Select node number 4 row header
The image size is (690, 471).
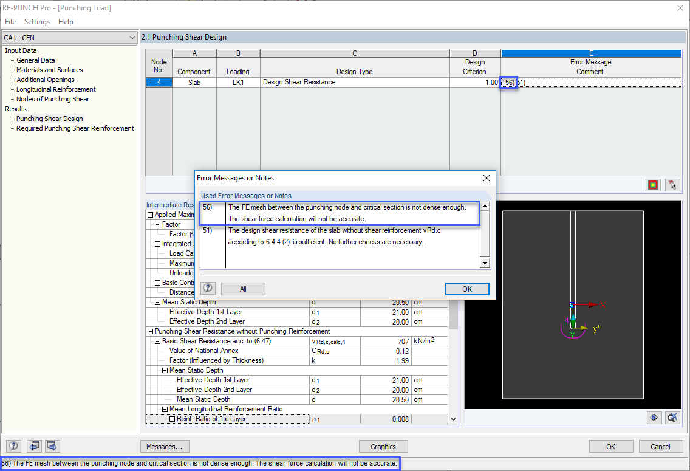tap(159, 82)
